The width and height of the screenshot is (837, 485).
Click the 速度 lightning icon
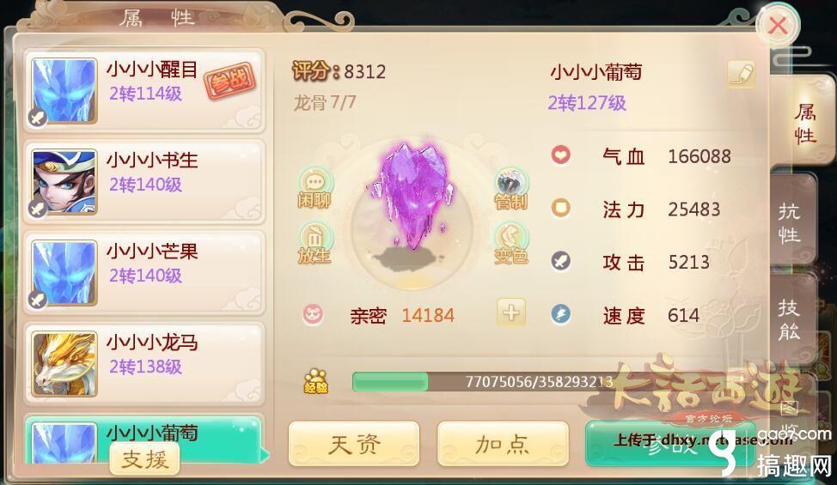coord(560,314)
